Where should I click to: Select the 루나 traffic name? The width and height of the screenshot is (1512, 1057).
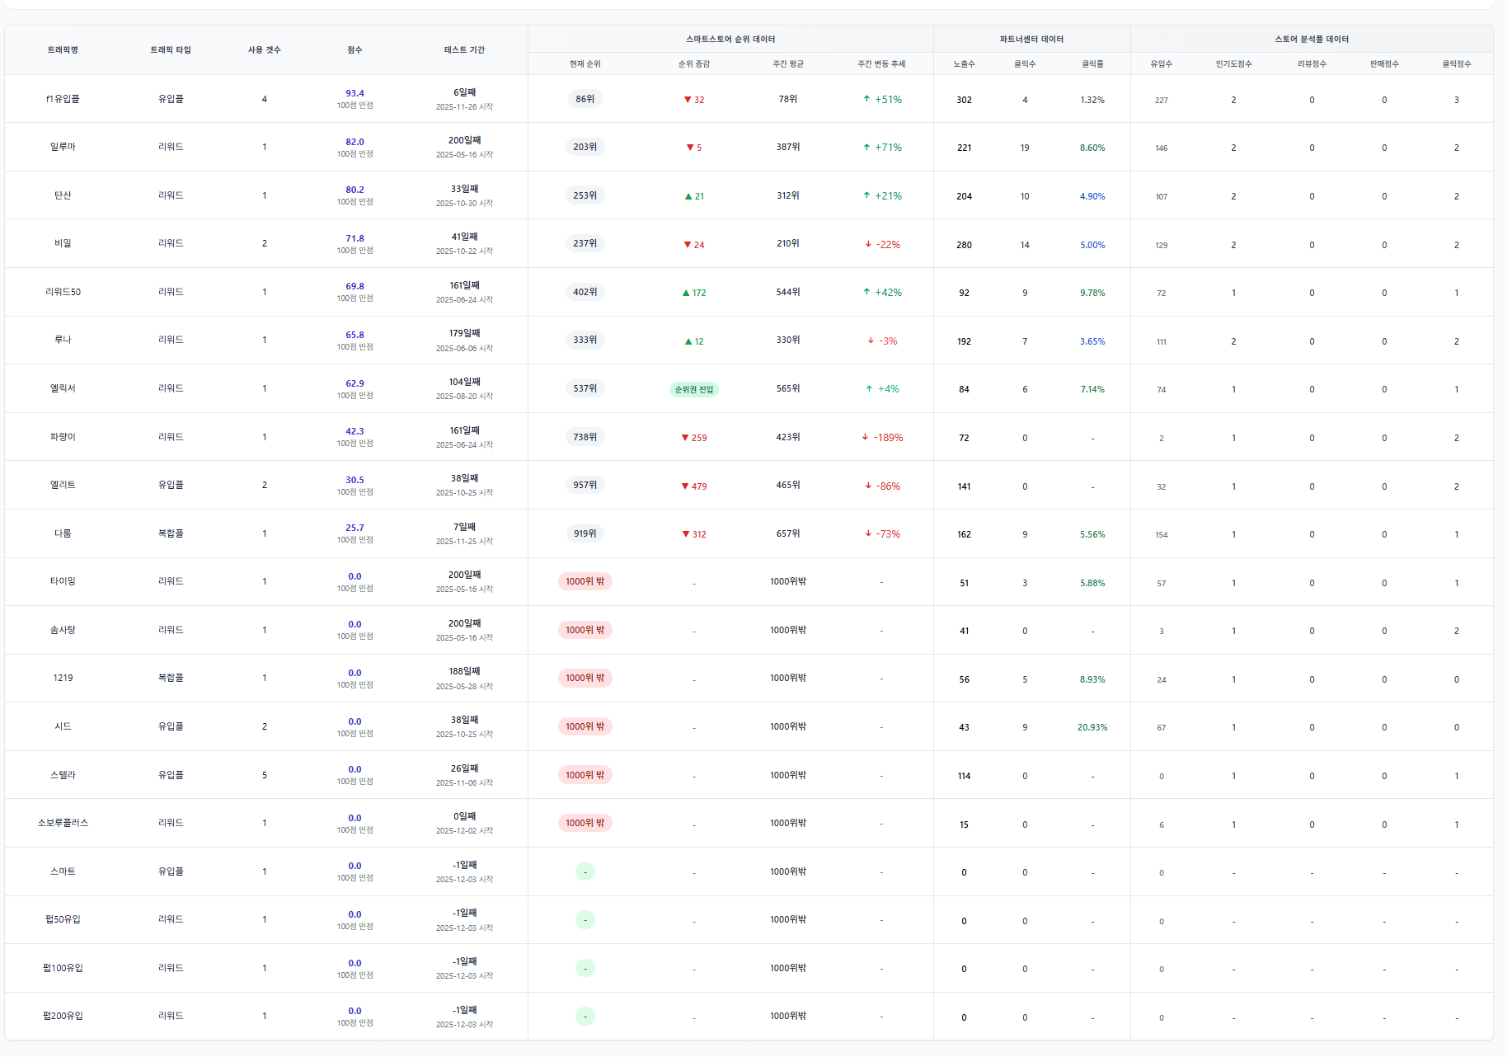[63, 340]
